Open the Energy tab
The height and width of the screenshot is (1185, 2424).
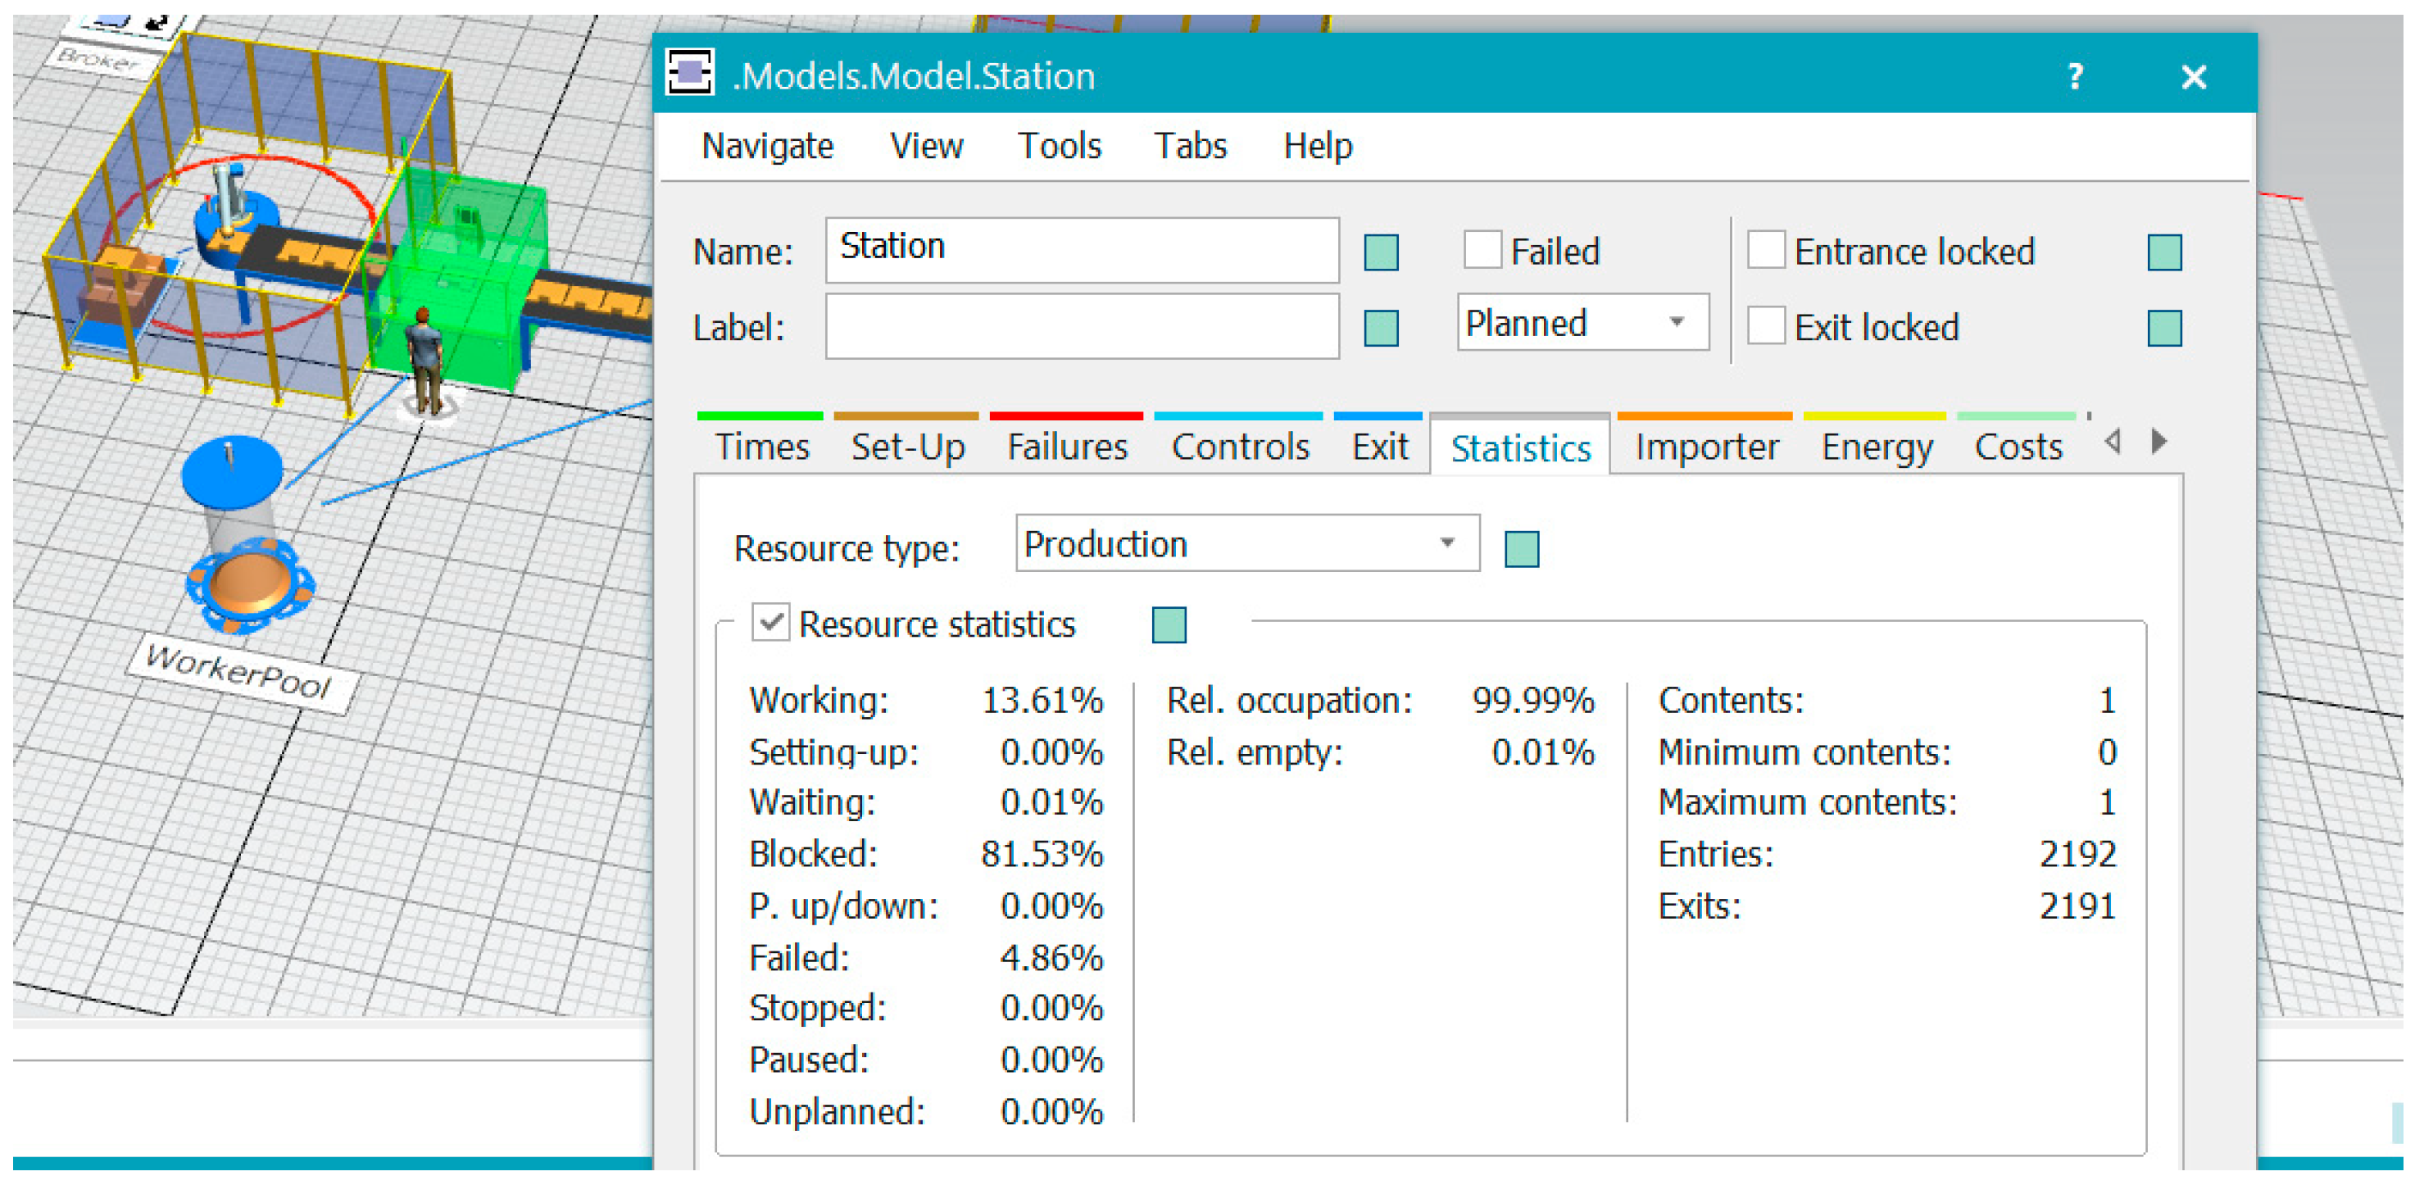point(1876,447)
